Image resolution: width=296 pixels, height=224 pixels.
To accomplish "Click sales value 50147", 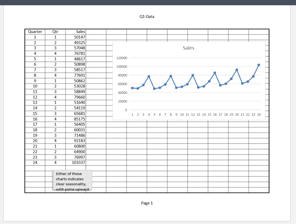I will click(x=79, y=37).
